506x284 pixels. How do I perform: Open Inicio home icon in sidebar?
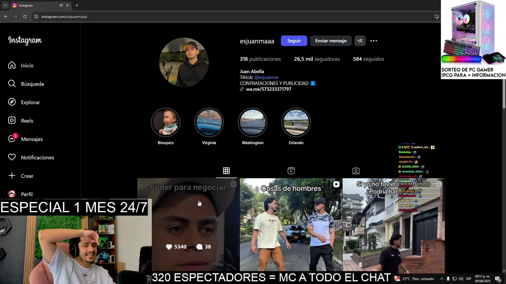(x=12, y=65)
